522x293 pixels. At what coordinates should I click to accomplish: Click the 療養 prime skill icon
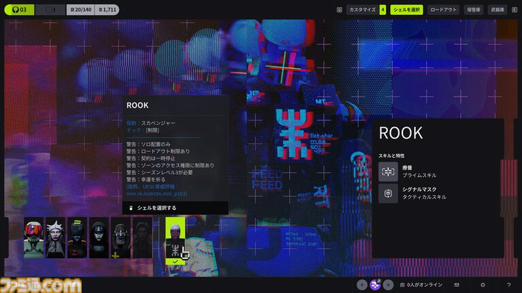coord(388,171)
